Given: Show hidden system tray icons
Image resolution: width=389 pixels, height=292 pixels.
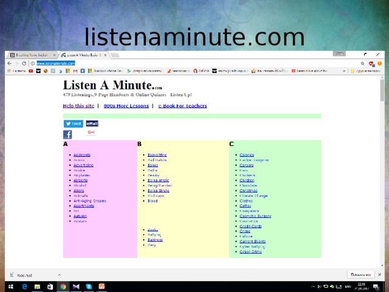Looking at the screenshot, I should (313, 287).
